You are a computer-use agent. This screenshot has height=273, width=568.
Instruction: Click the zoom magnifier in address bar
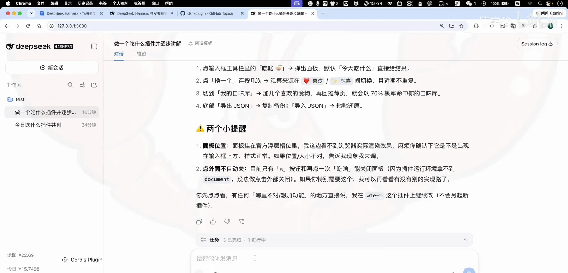[x=442, y=26]
